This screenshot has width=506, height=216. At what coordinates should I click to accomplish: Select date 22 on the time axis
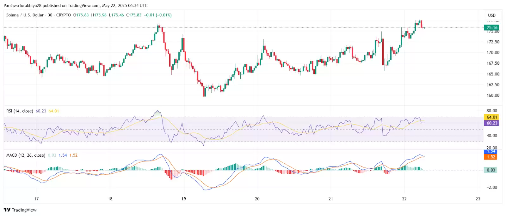(x=404, y=199)
